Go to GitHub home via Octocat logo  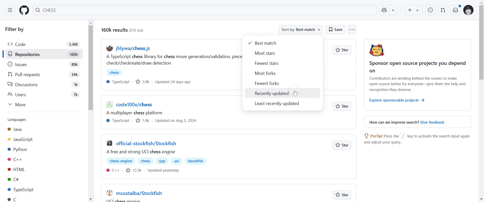click(24, 10)
